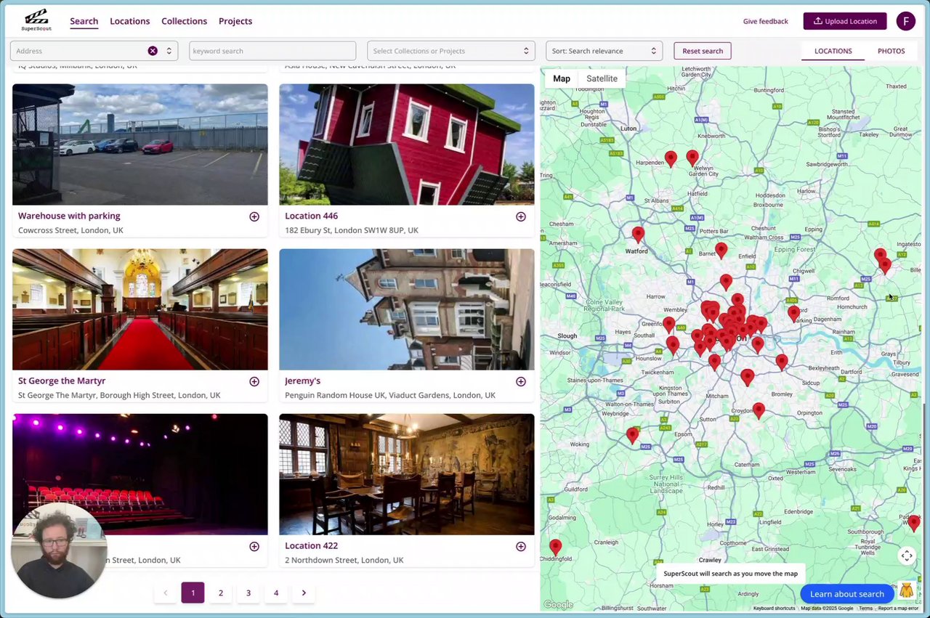The width and height of the screenshot is (930, 618).
Task: Click the map's Keyboard shortcuts link
Action: pos(774,609)
